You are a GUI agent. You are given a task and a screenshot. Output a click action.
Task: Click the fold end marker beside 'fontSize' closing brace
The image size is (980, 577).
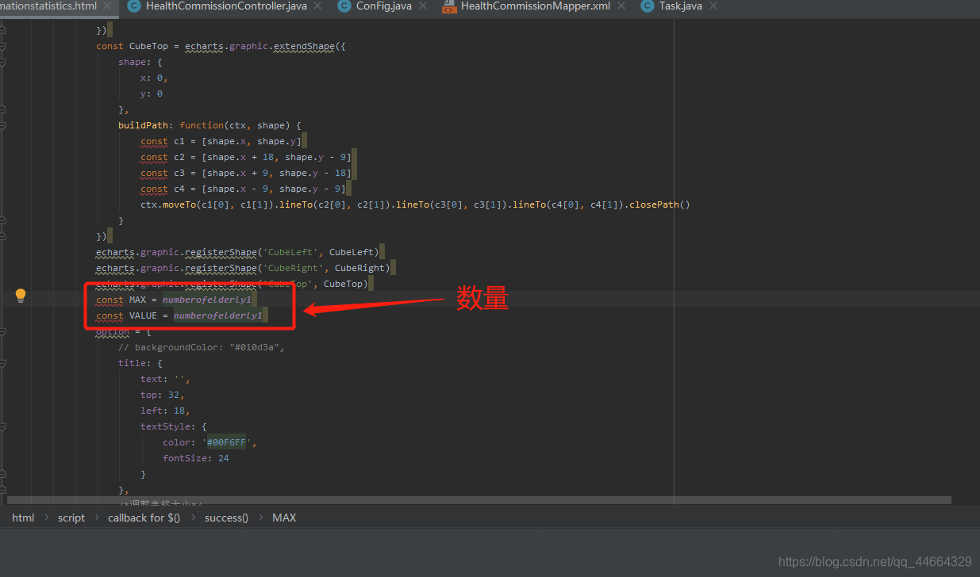click(x=3, y=474)
